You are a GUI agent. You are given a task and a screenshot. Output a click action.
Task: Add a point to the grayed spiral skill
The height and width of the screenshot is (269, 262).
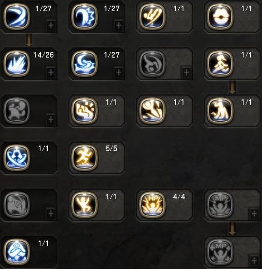pyautogui.click(x=51, y=214)
